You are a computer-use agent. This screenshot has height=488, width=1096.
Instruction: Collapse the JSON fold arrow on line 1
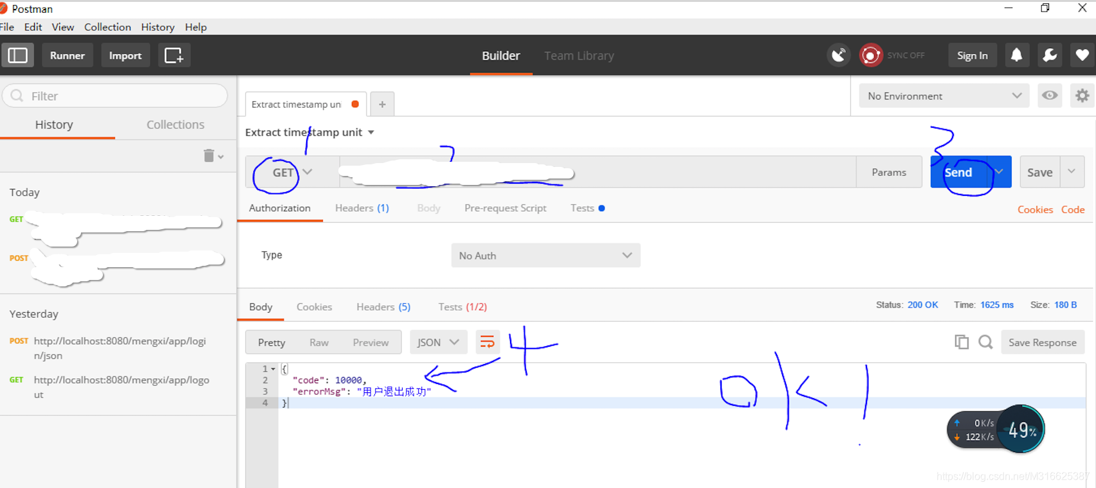(273, 369)
